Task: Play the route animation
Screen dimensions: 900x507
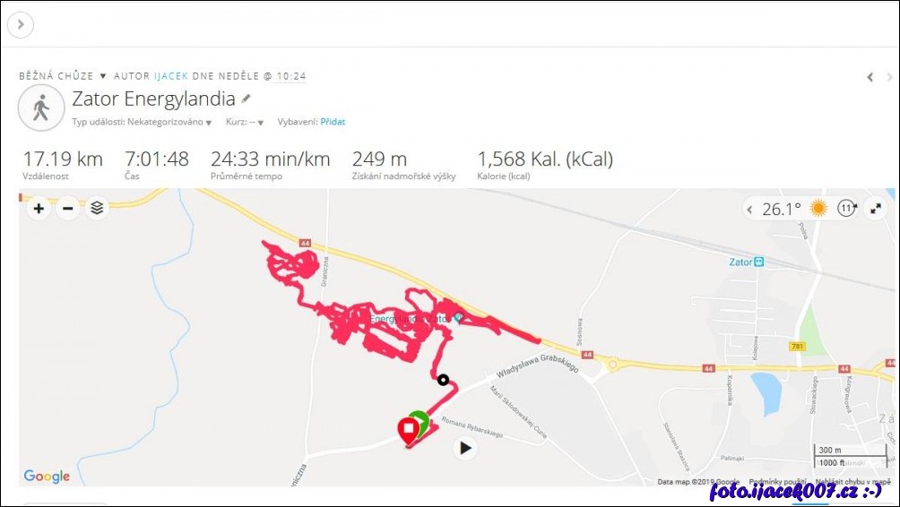Action: click(464, 448)
